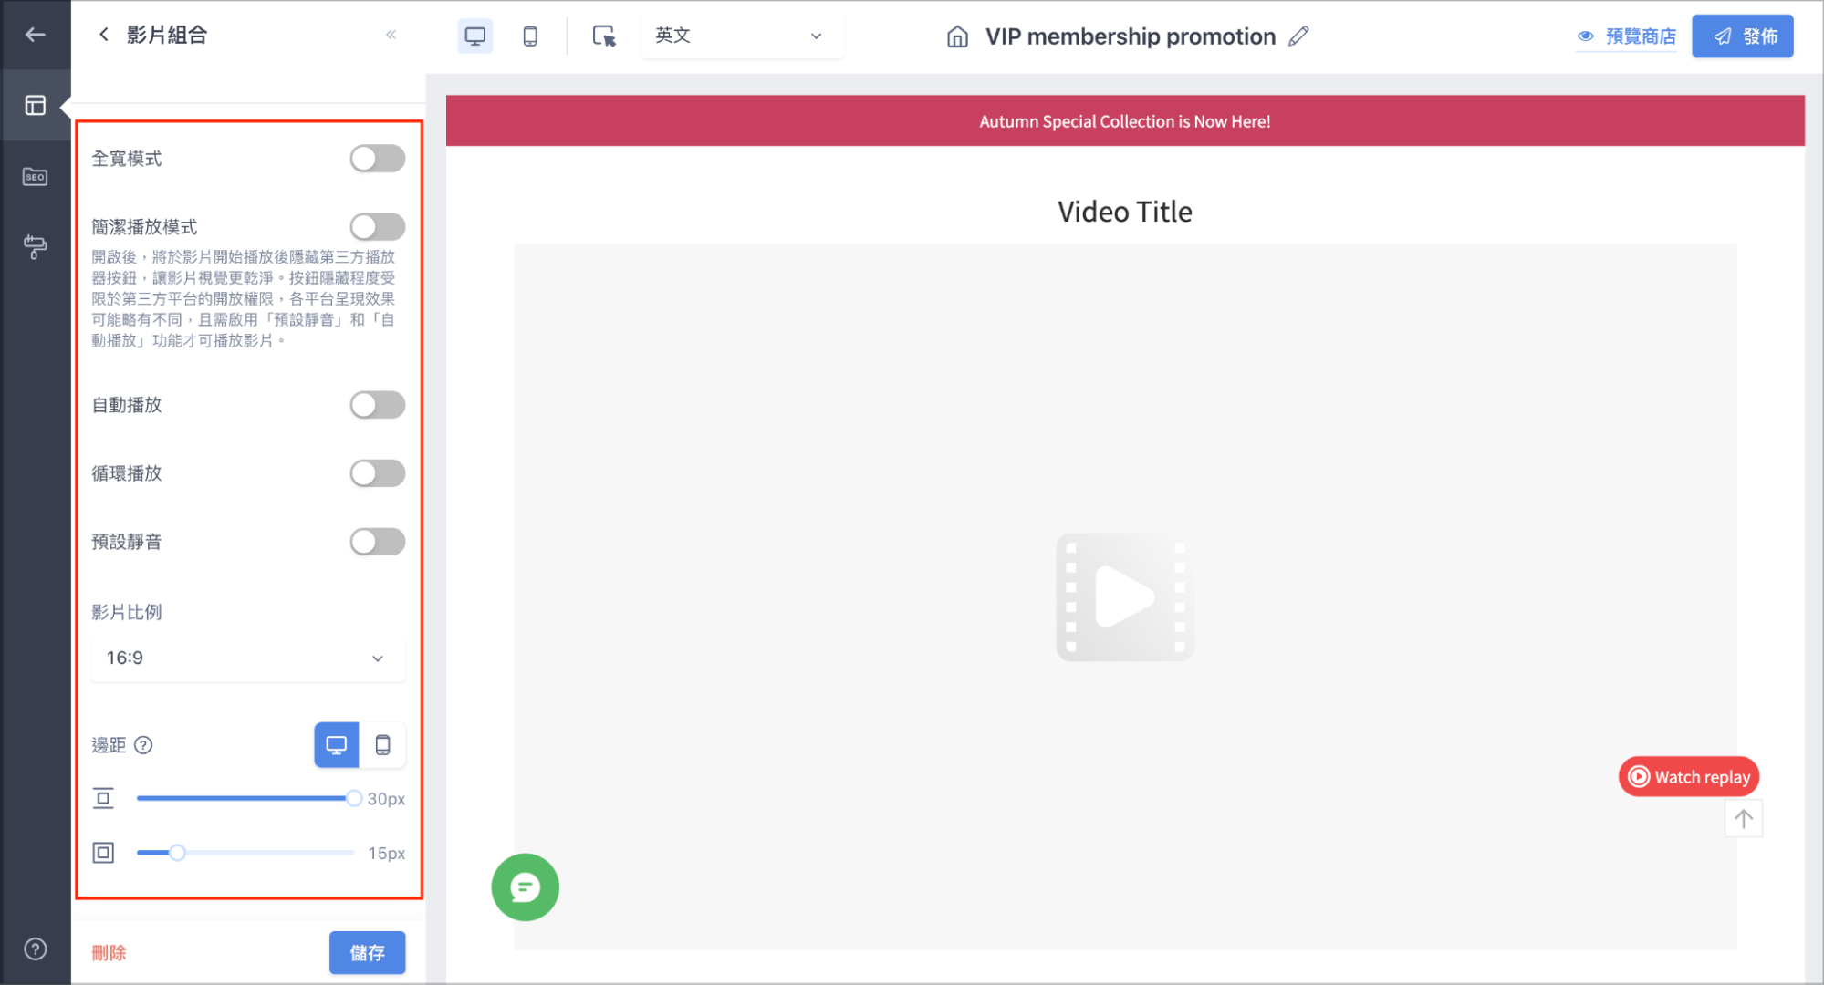Viewport: 1824px width, 985px height.
Task: Click the VIP membership promotion page title
Action: [1130, 36]
